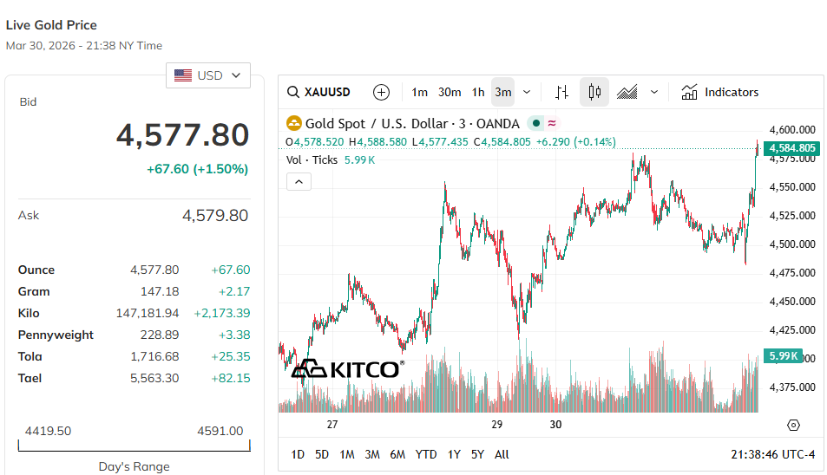This screenshot has height=475, width=827.
Task: Click the Day's Range bar
Action: point(134,446)
